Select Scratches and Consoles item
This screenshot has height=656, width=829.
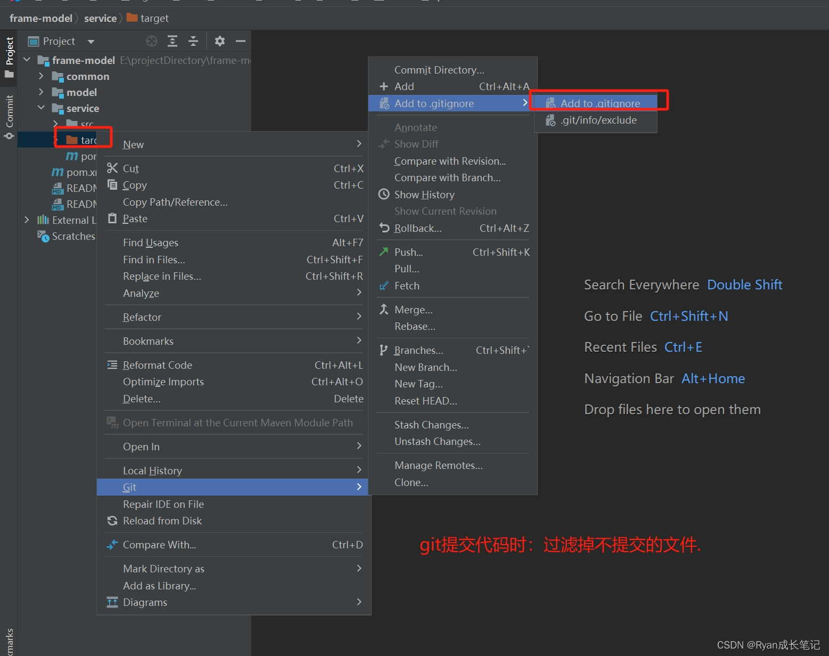coord(67,236)
